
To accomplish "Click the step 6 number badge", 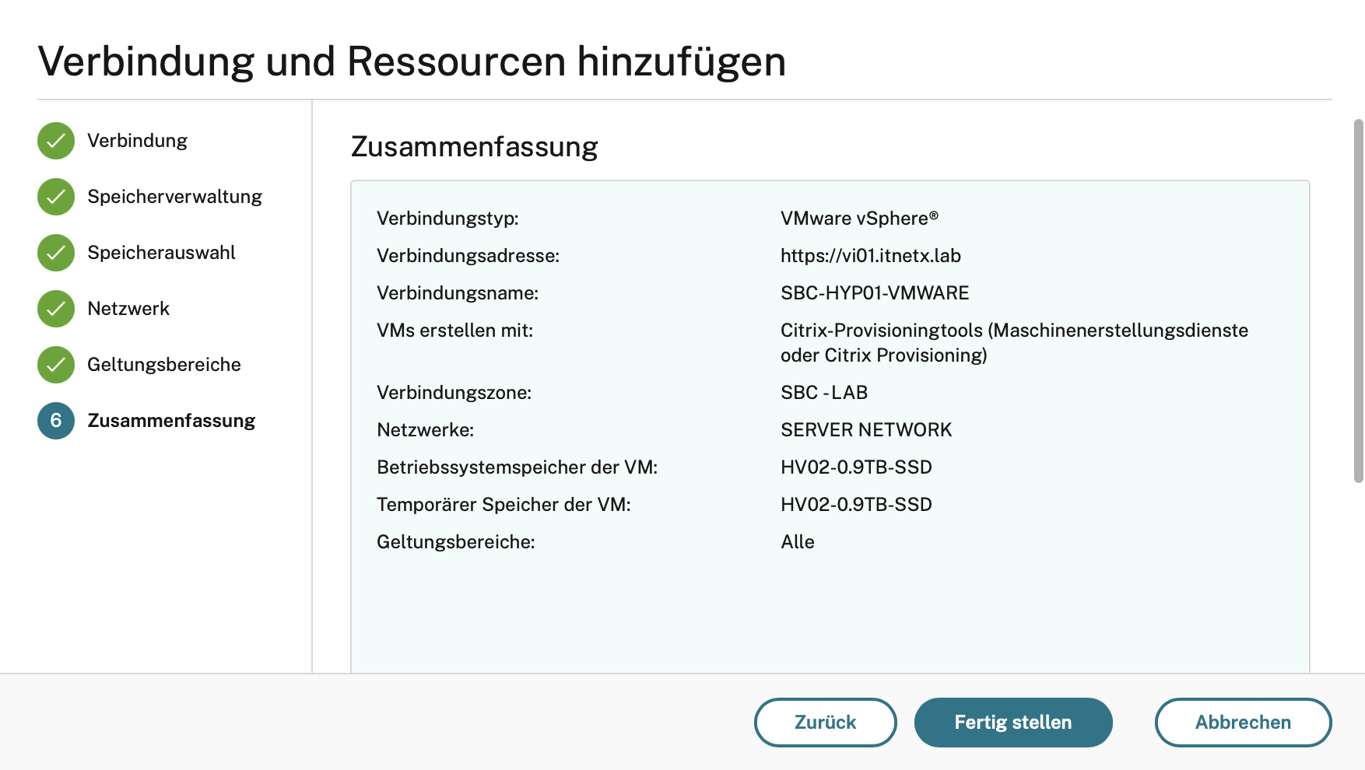I will pyautogui.click(x=56, y=421).
